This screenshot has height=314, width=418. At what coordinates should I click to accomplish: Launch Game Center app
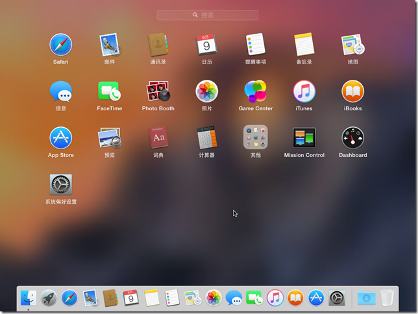[x=255, y=91]
